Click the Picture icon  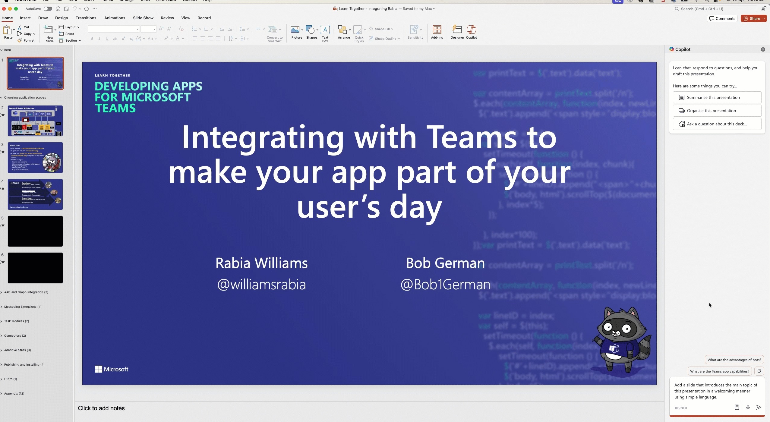pyautogui.click(x=295, y=30)
